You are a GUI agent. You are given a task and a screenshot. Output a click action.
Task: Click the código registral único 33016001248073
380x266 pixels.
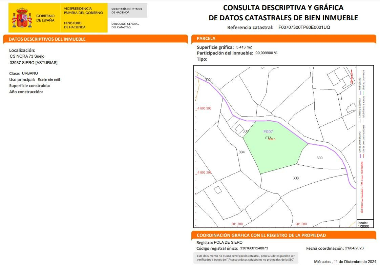point(250,248)
